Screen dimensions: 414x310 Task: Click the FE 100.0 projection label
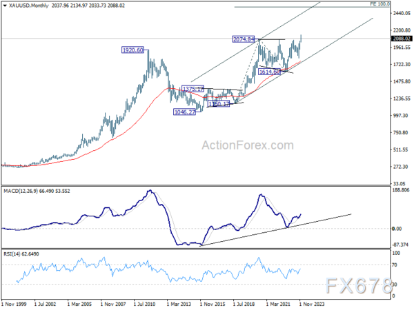379,4
